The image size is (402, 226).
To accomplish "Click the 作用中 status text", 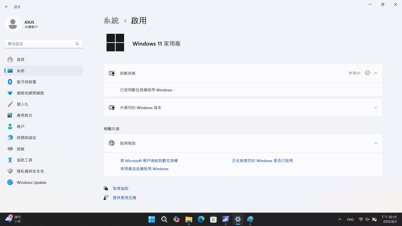I will point(355,73).
